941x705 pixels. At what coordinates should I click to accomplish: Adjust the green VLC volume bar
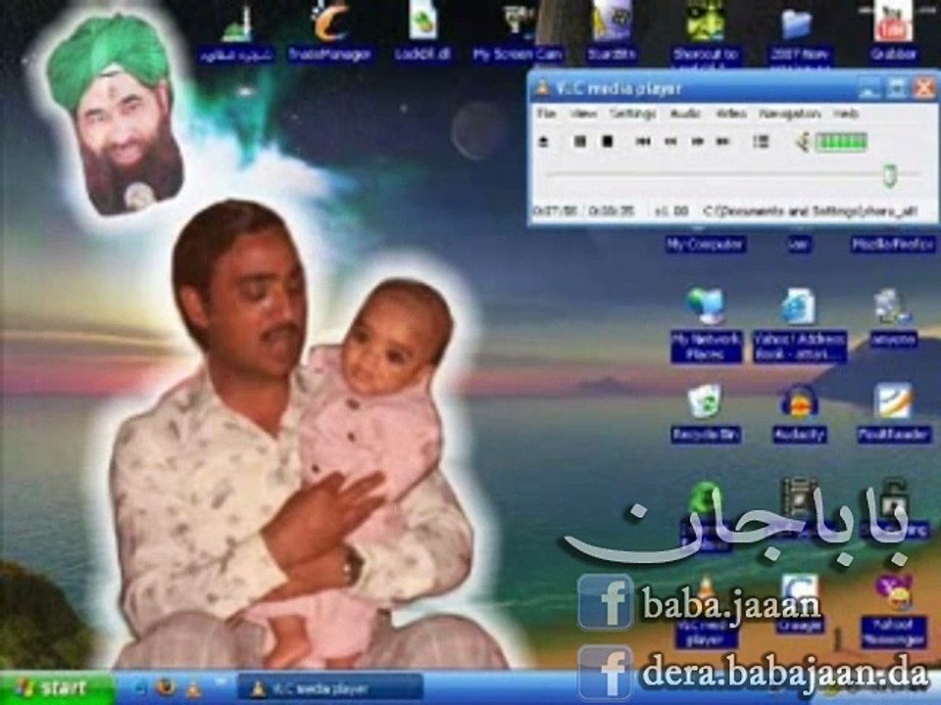841,142
